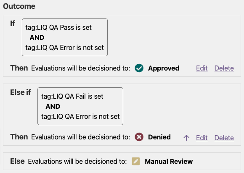Select the 'tag:LIQ QA Pass is set' condition

(58, 27)
